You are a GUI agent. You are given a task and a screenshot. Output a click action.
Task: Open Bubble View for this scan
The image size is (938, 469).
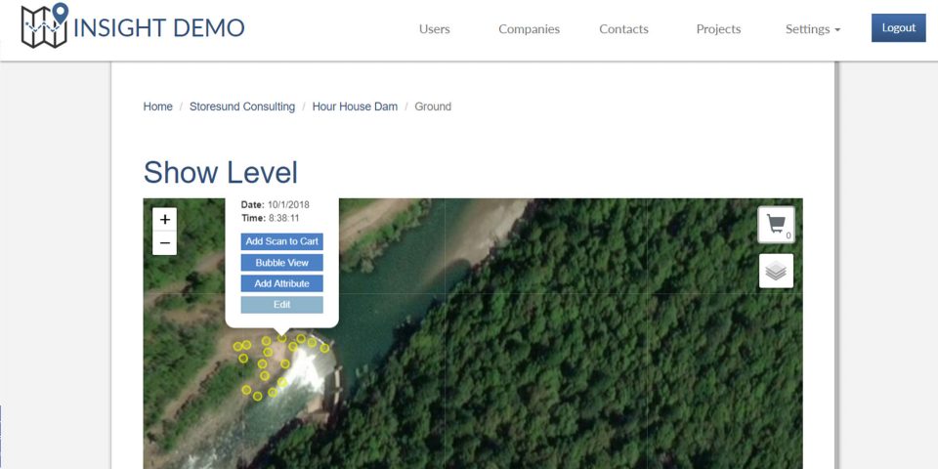(x=281, y=263)
